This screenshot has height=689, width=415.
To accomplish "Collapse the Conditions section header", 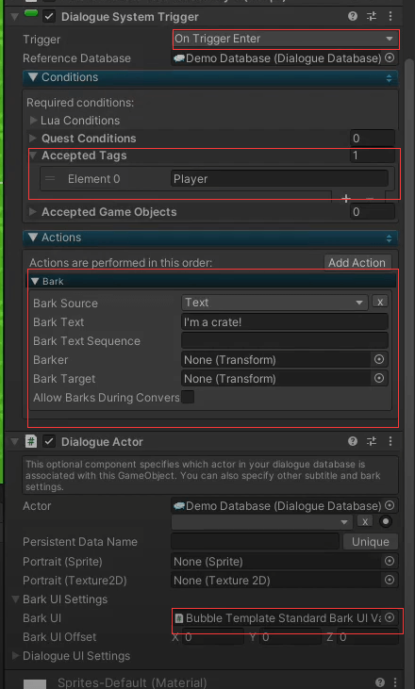I will (x=210, y=78).
